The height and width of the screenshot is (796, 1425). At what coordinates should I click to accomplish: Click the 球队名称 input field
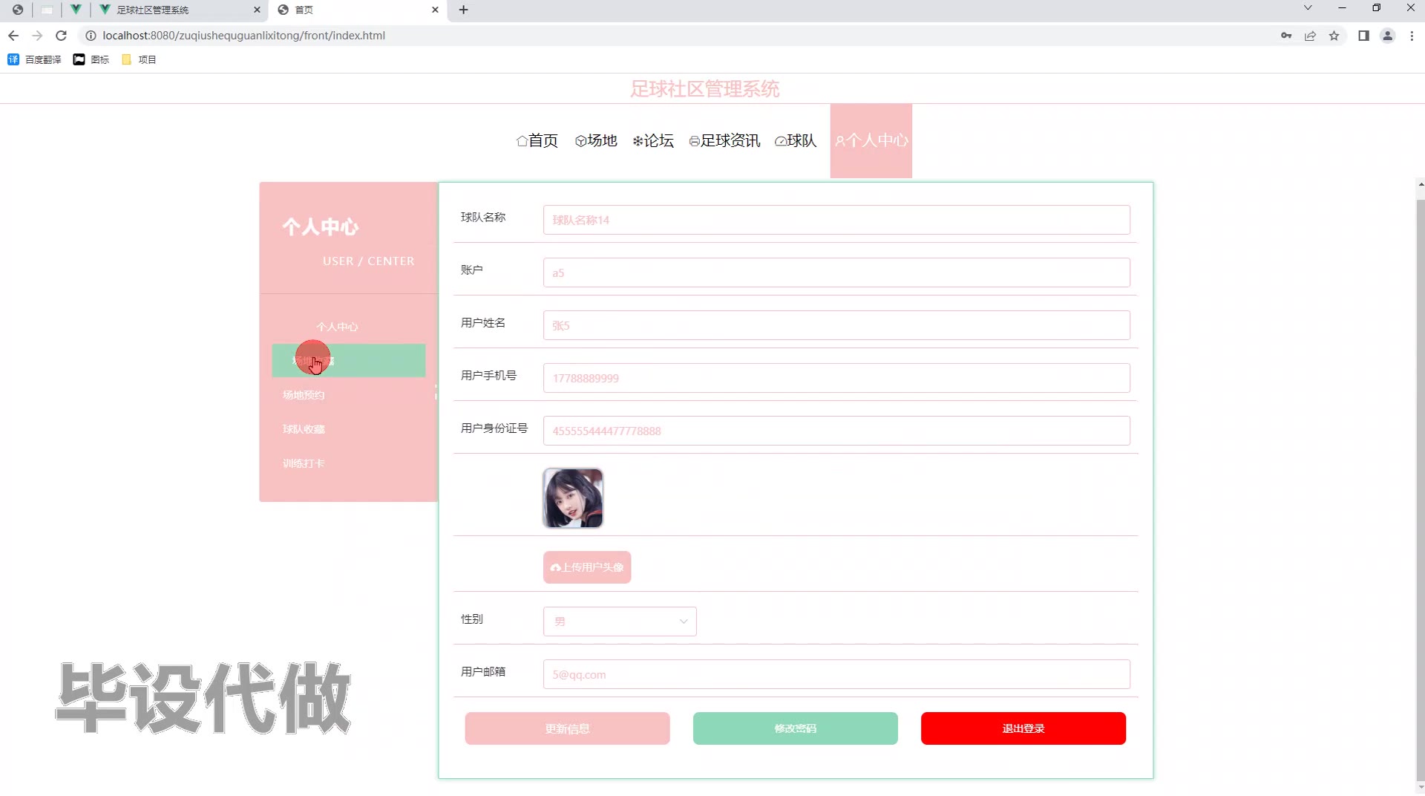(836, 220)
